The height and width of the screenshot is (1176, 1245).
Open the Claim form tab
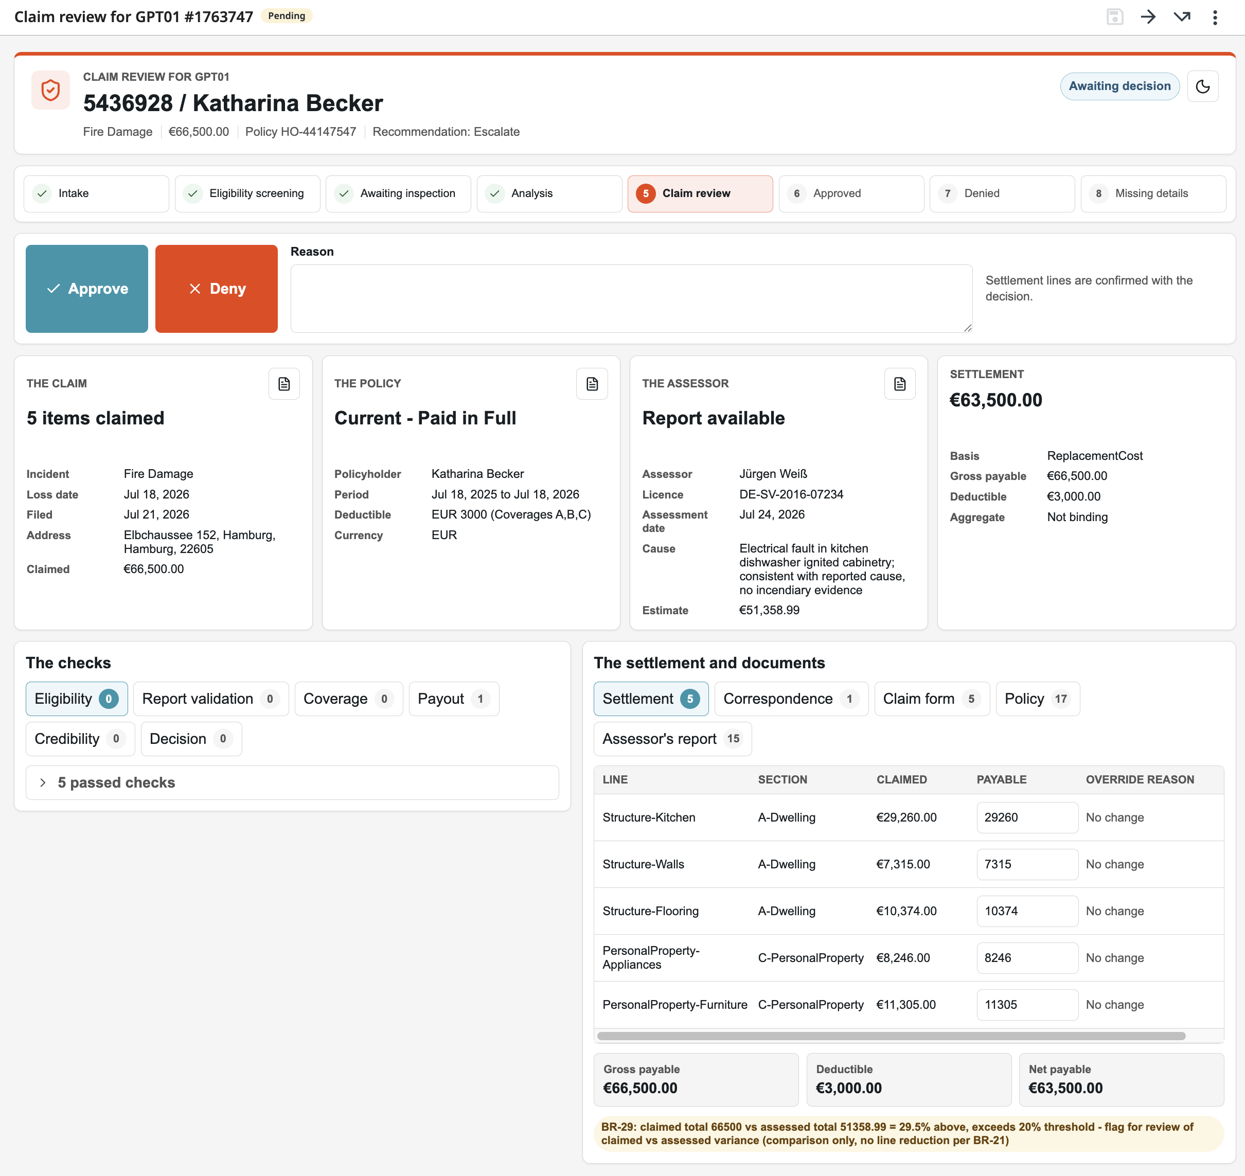pyautogui.click(x=932, y=698)
